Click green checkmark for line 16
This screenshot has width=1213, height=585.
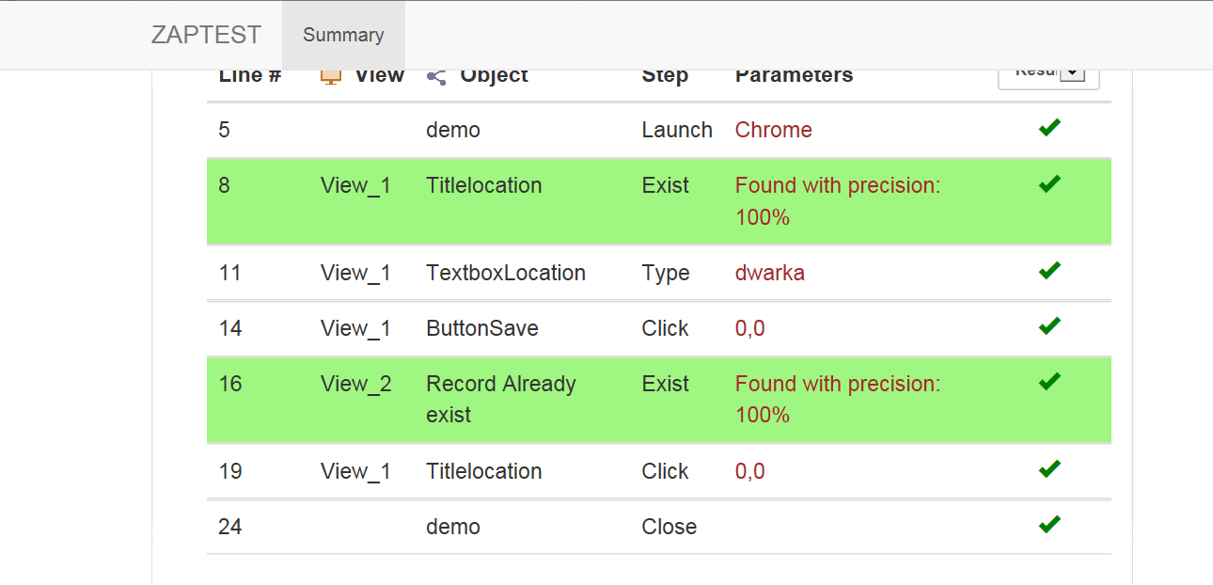click(x=1049, y=382)
